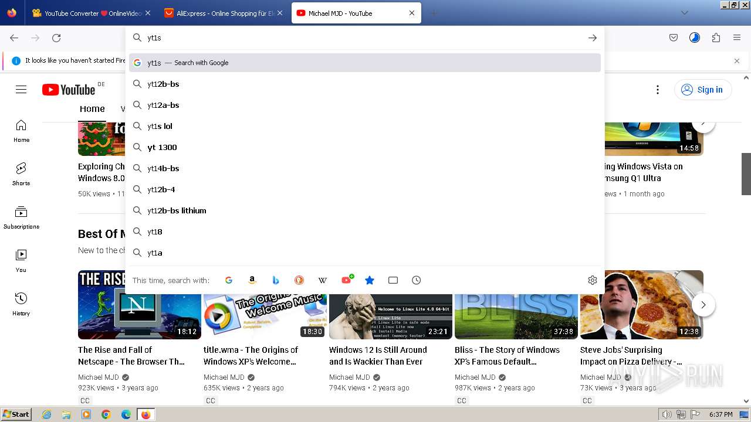Open a new tab with plus button
Viewport: 751px width, 422px height.
[434, 13]
